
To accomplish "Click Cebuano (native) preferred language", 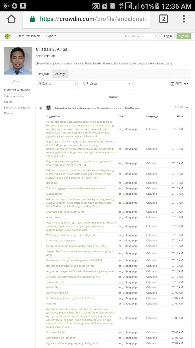I will [x=14, y=96].
